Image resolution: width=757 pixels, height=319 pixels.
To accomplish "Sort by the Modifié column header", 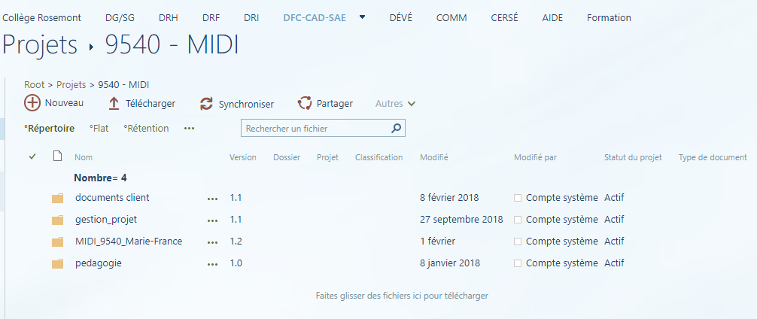I will point(434,158).
